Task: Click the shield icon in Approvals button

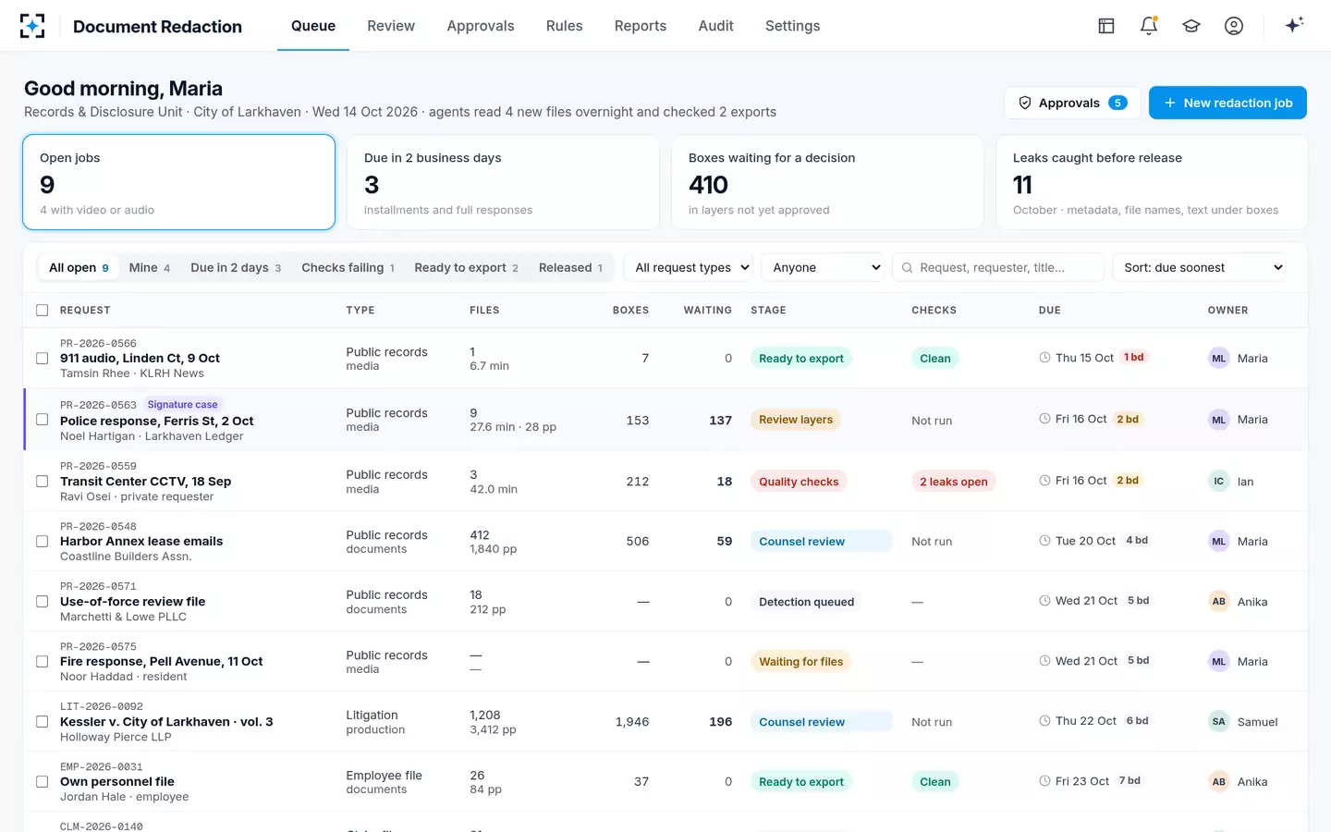Action: pos(1025,103)
